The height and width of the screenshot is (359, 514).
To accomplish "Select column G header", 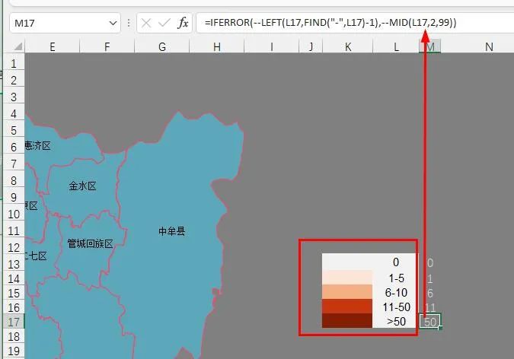I will (x=162, y=47).
